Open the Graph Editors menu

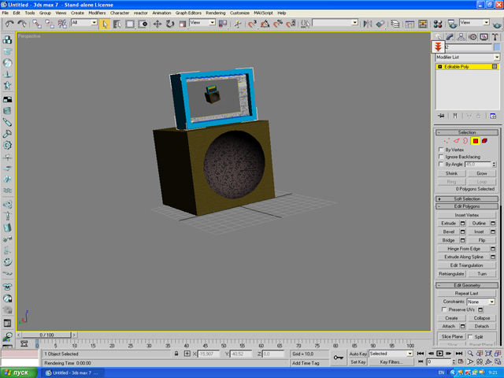188,13
